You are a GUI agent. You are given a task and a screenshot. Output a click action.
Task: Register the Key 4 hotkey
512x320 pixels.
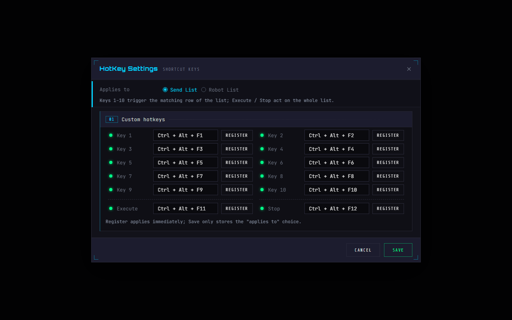pos(388,149)
